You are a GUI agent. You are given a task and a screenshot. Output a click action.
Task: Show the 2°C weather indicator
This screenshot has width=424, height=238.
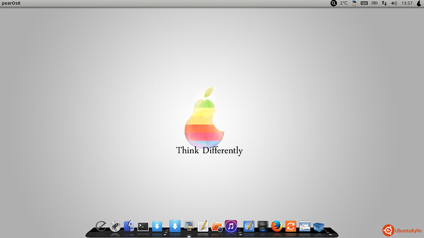click(344, 3)
